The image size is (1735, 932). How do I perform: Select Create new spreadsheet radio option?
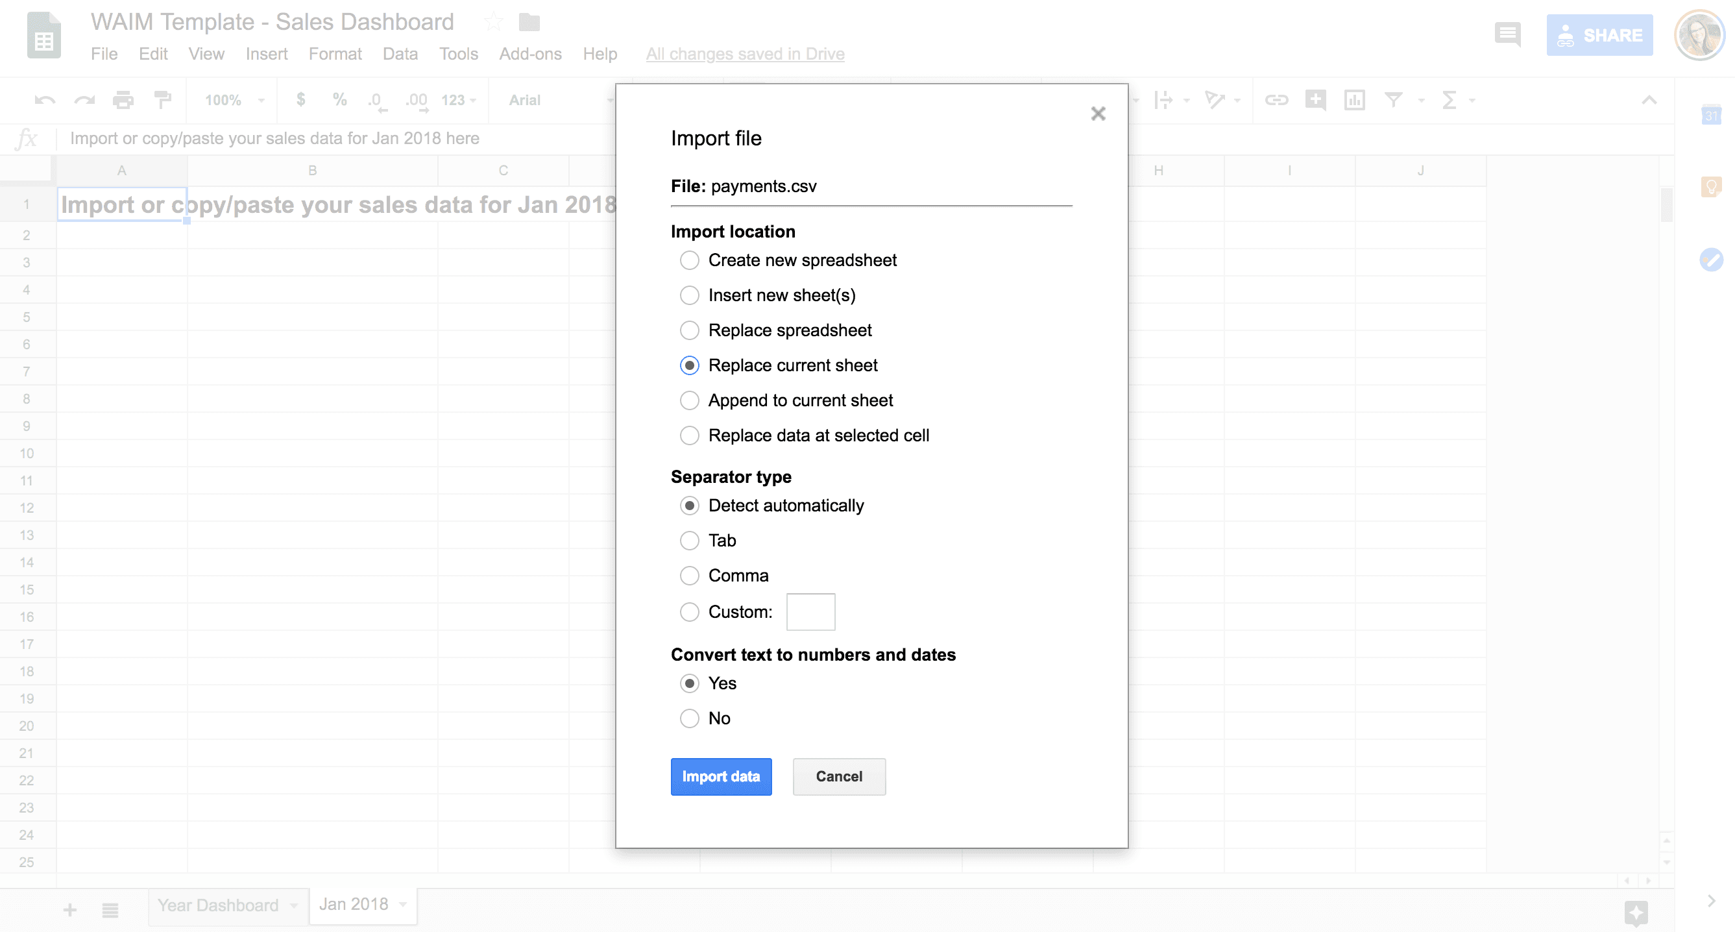(x=689, y=260)
